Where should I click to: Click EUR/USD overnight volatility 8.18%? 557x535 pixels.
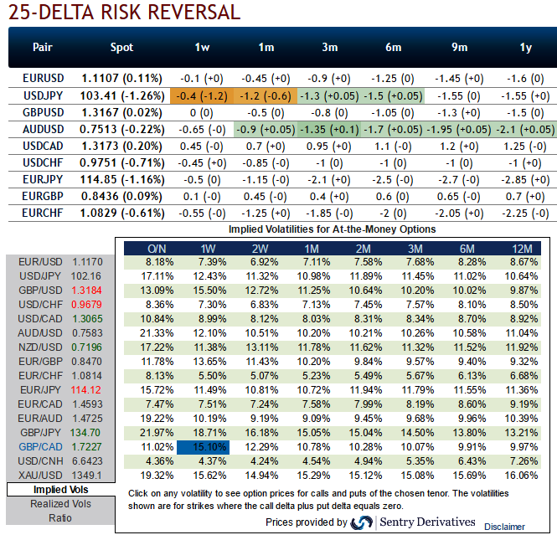159,262
